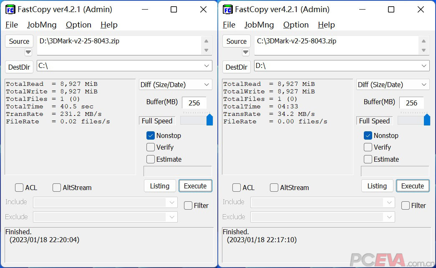The width and height of the screenshot is (436, 268).
Task: Click the right window's source options arrow icon
Action: coord(246,52)
